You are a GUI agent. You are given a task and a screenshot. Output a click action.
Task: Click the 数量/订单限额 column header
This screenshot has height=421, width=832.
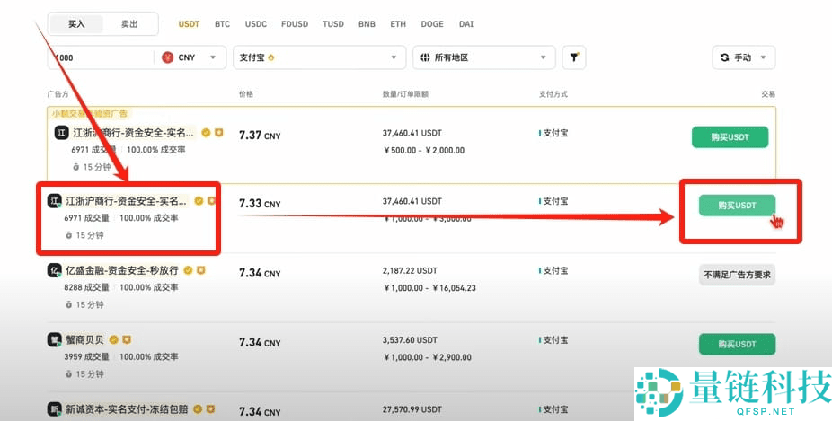(405, 94)
